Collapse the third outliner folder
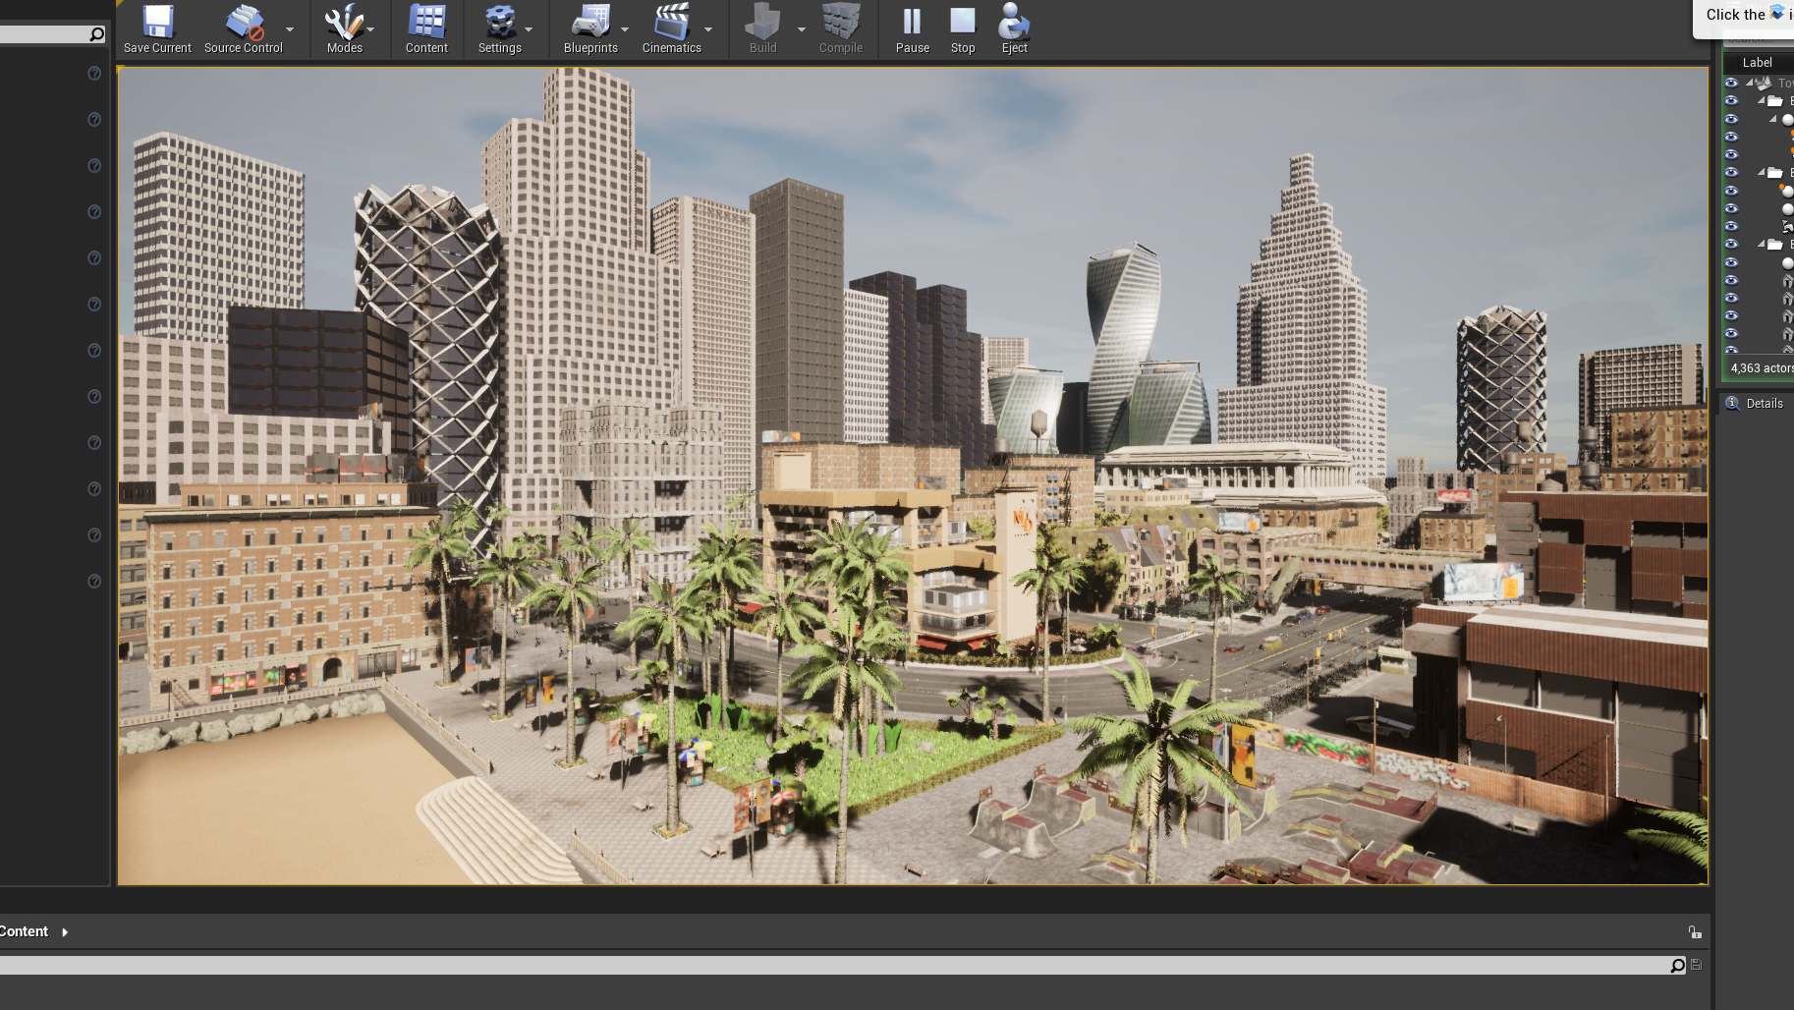Viewport: 1794px width, 1010px height. pyautogui.click(x=1762, y=244)
